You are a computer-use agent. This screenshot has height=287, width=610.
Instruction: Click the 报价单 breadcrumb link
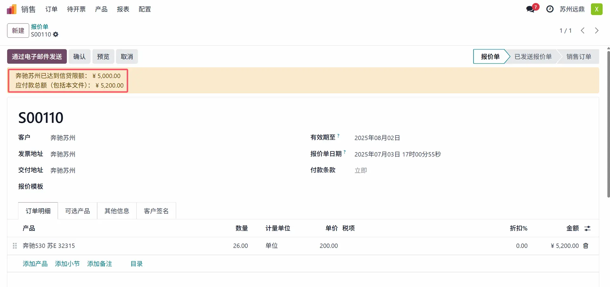click(40, 27)
